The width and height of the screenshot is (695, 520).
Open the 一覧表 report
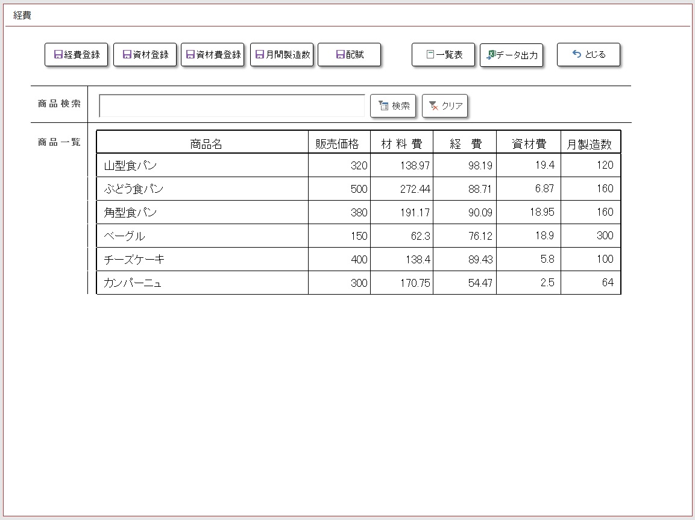(443, 54)
